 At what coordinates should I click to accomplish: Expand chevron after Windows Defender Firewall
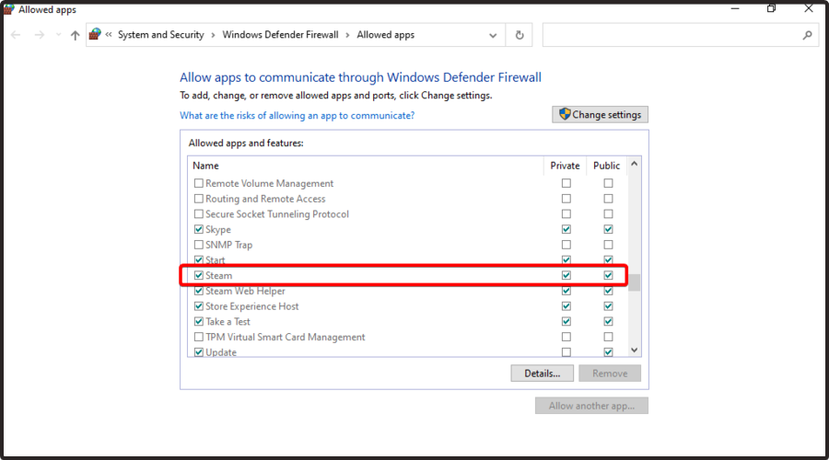347,35
